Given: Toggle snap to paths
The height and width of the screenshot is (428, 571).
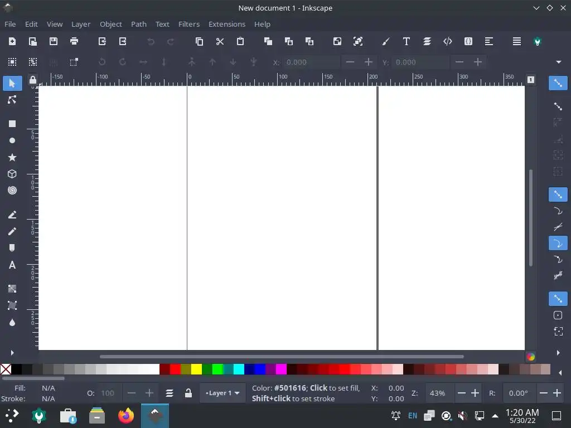Looking at the screenshot, I should click(558, 211).
